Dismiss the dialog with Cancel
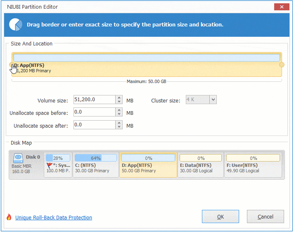Screen dimensions: 294x233 pos(266,216)
